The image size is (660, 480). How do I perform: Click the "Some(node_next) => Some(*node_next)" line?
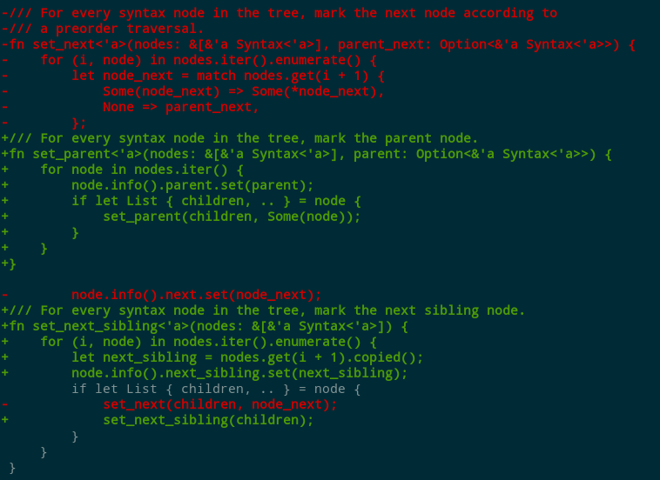coord(243,91)
